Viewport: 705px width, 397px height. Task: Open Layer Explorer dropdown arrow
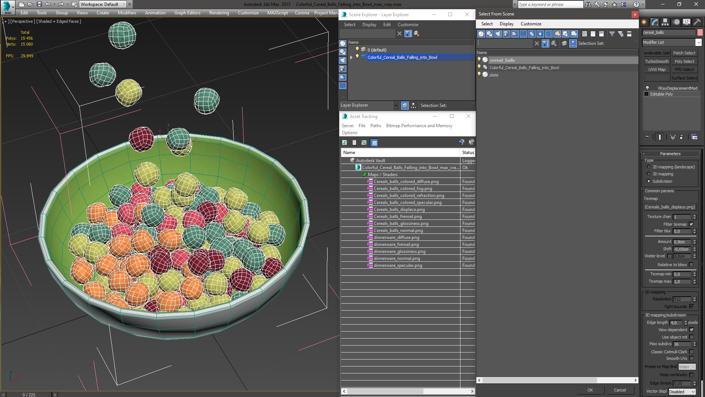pos(395,105)
